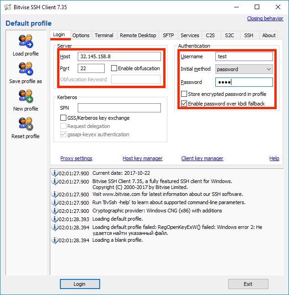Open Client key manager link

202,158
